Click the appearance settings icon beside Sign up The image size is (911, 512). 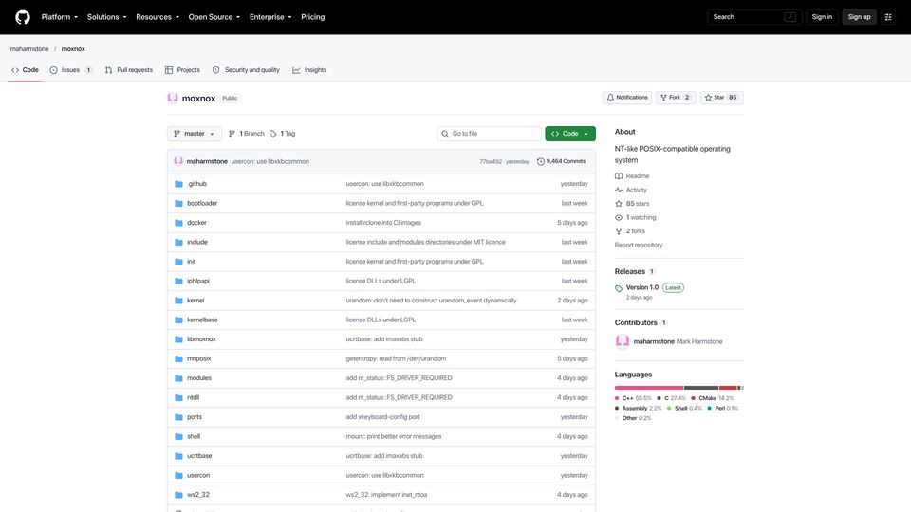888,17
